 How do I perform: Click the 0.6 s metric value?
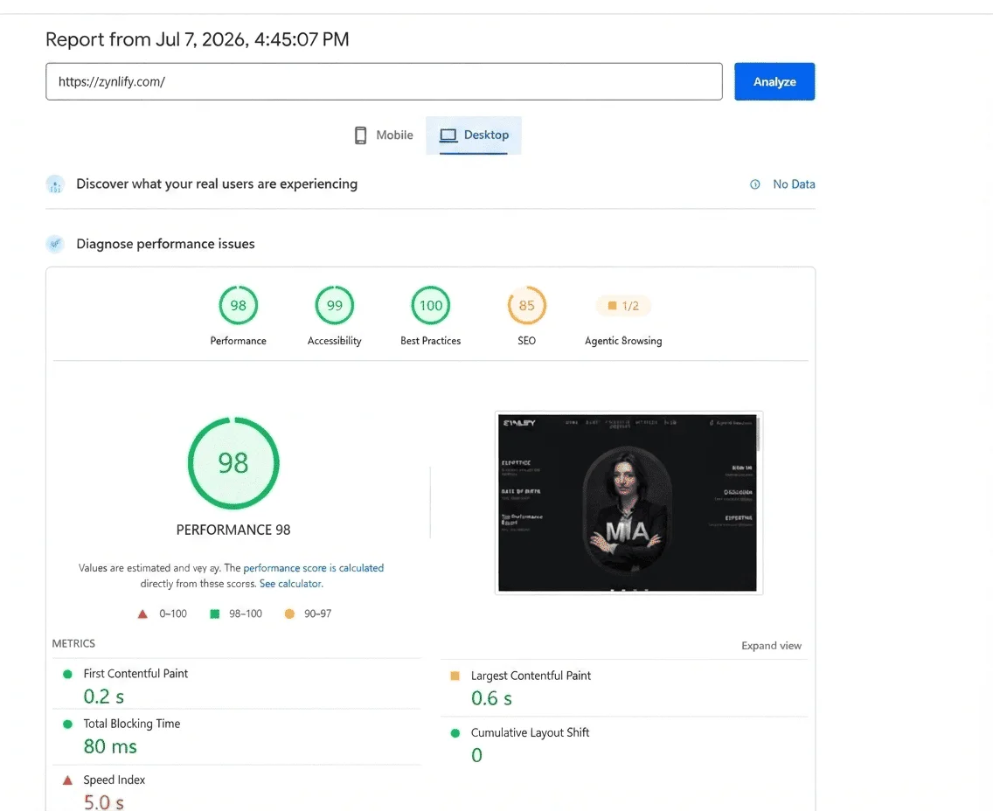click(x=491, y=698)
